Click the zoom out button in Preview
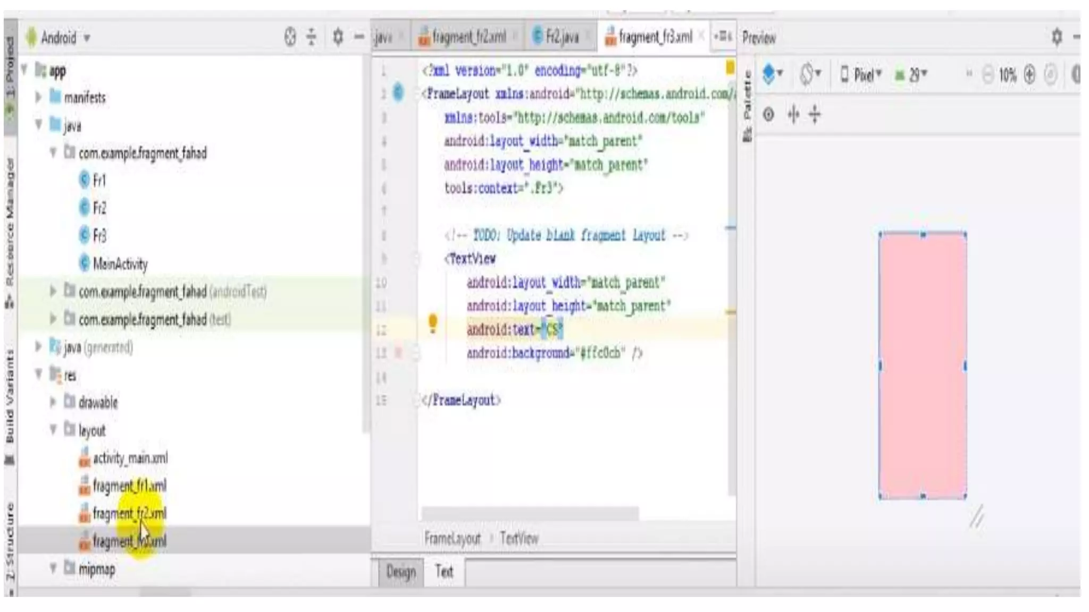Viewport: 1089px width, 612px height. click(x=987, y=74)
